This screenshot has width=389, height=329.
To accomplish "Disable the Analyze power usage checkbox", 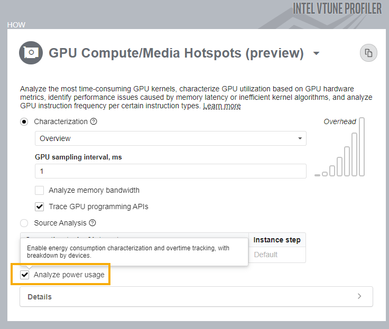I will pyautogui.click(x=25, y=275).
